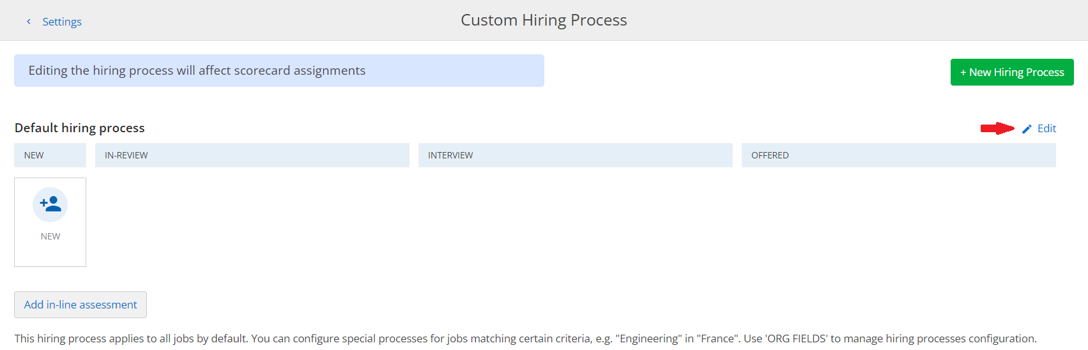The height and width of the screenshot is (350, 1088).
Task: Select the OFFERED stage header
Action: pyautogui.click(x=899, y=155)
